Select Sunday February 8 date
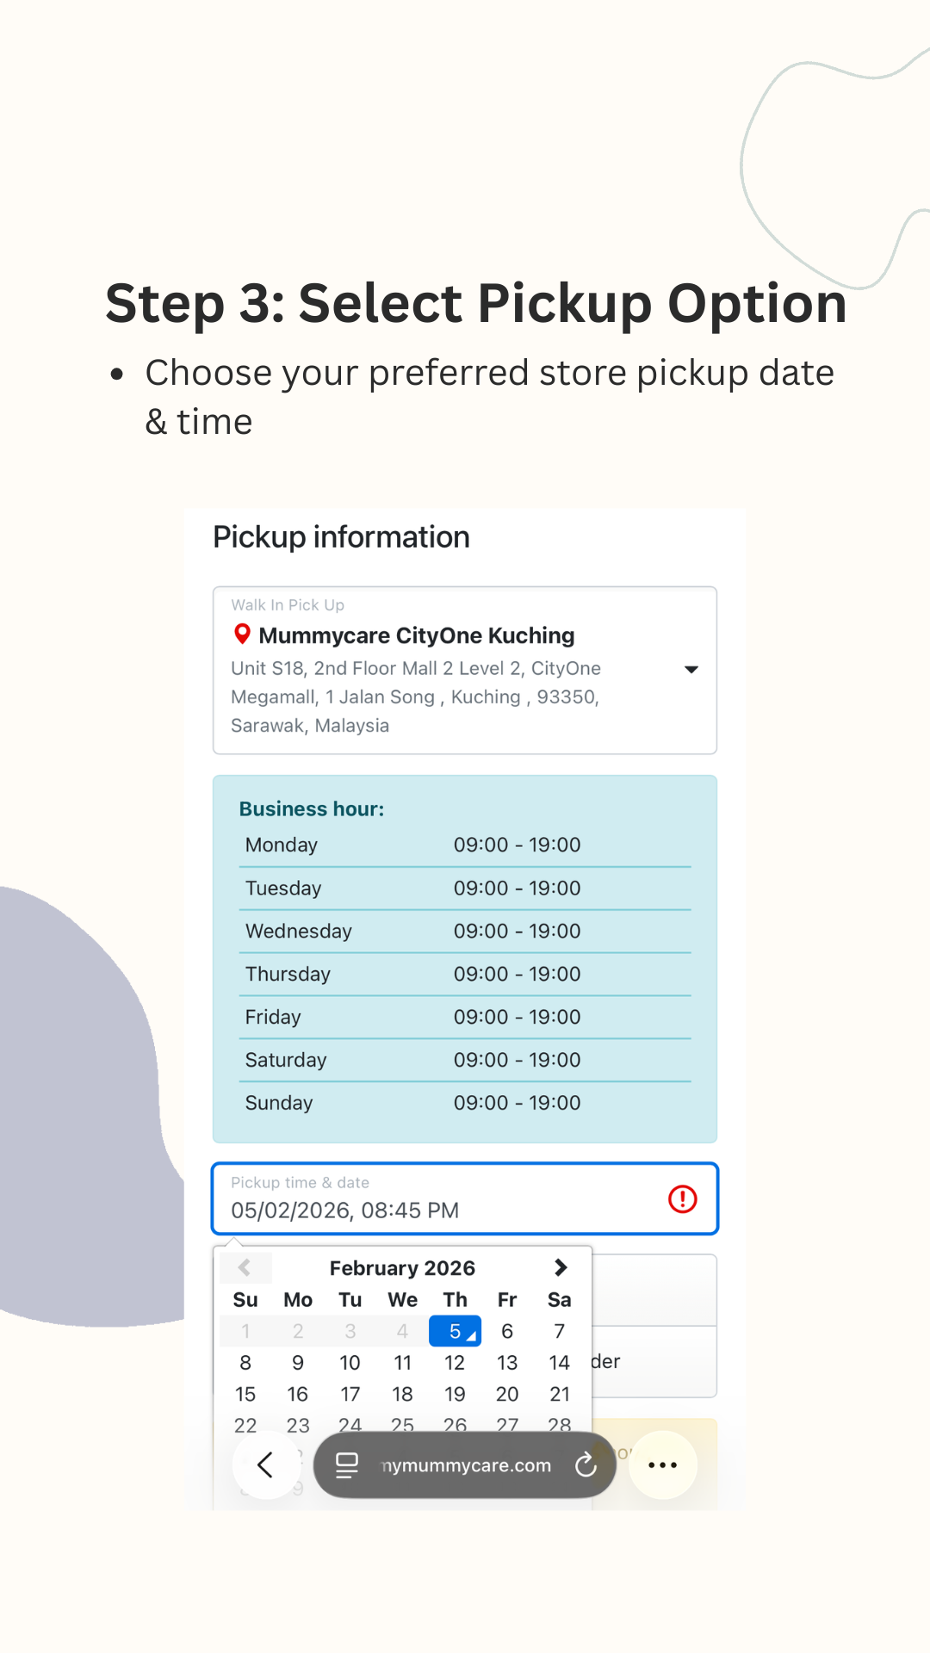The height and width of the screenshot is (1653, 930). coord(245,1363)
